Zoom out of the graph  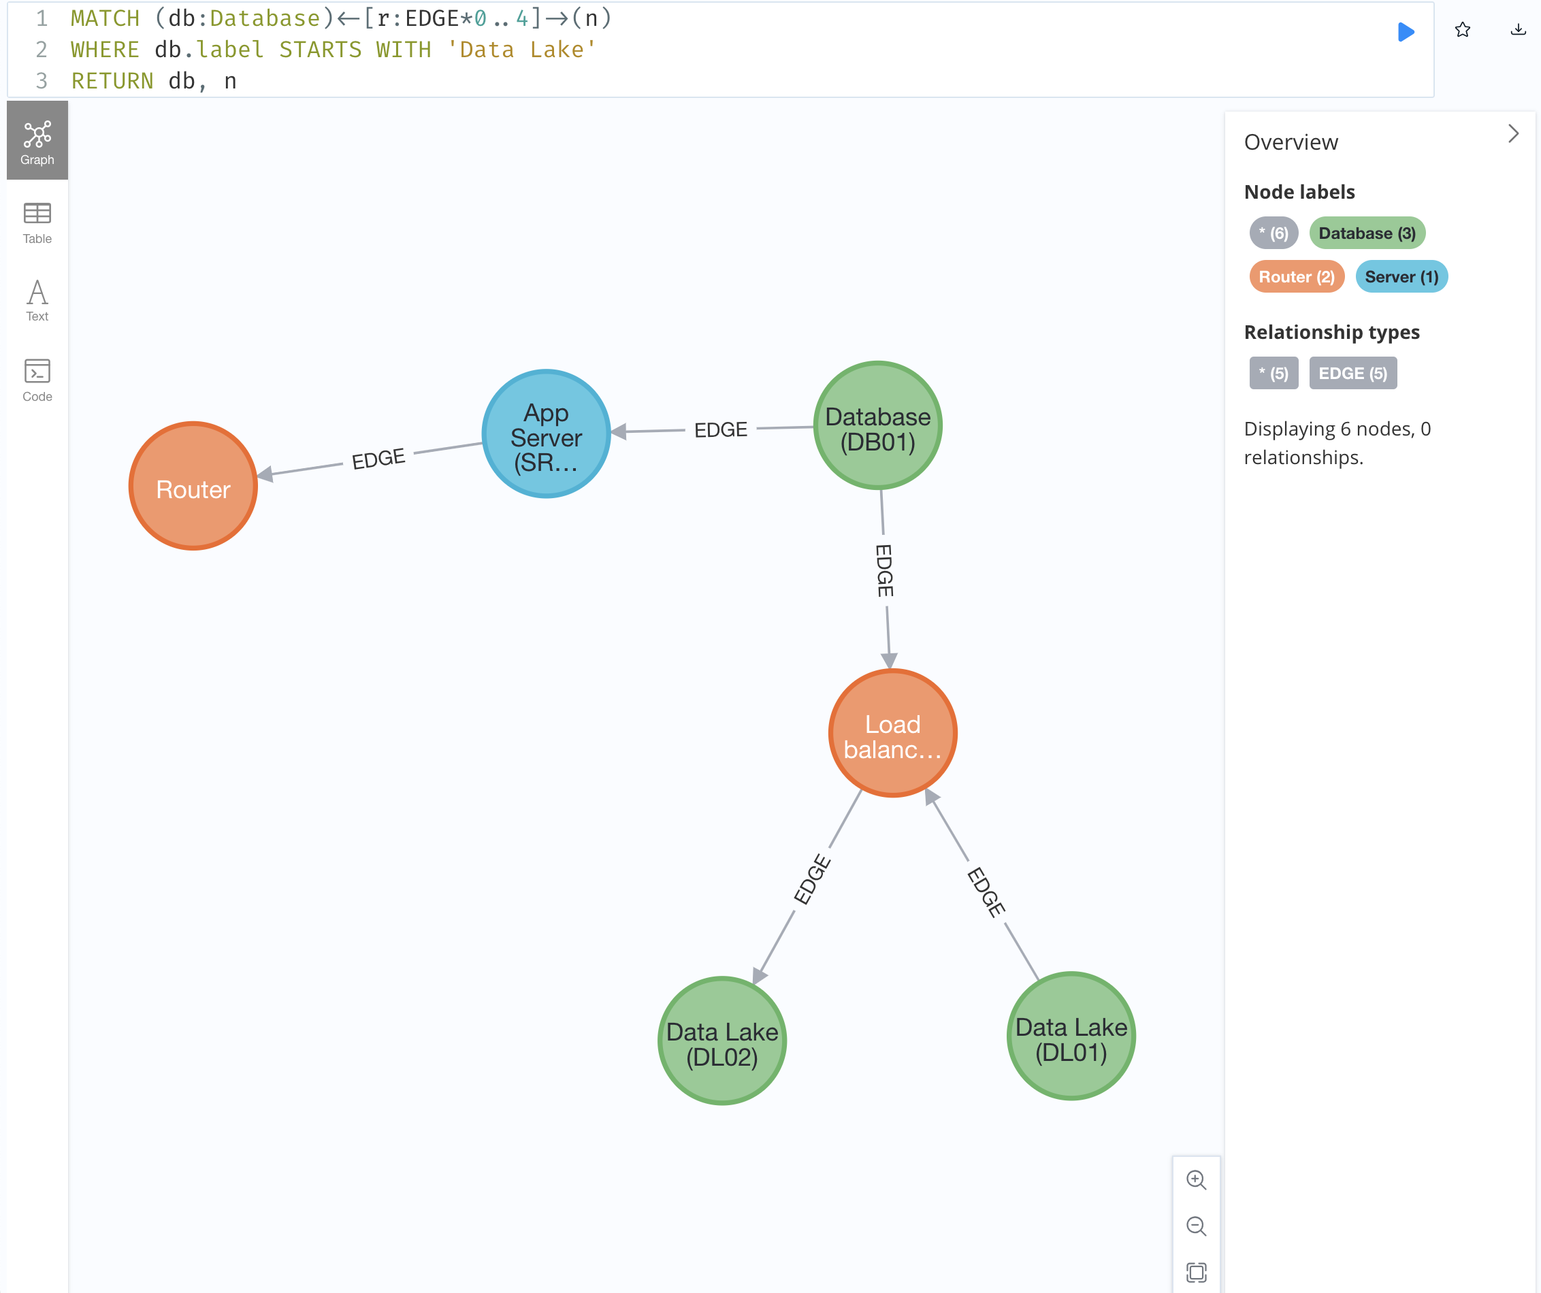[1197, 1226]
